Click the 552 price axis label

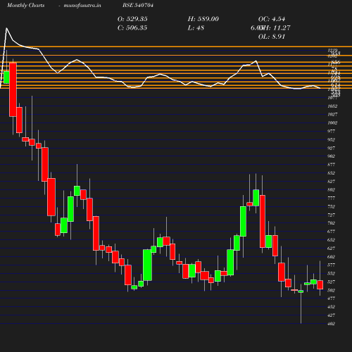(x=331, y=273)
